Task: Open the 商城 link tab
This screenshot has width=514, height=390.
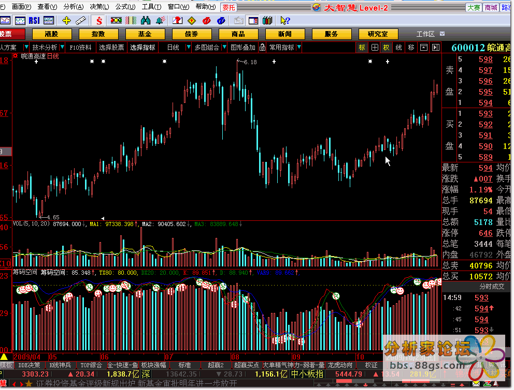Action: (x=491, y=7)
